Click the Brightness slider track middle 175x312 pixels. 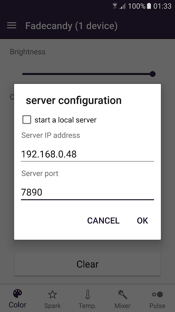coord(87,74)
